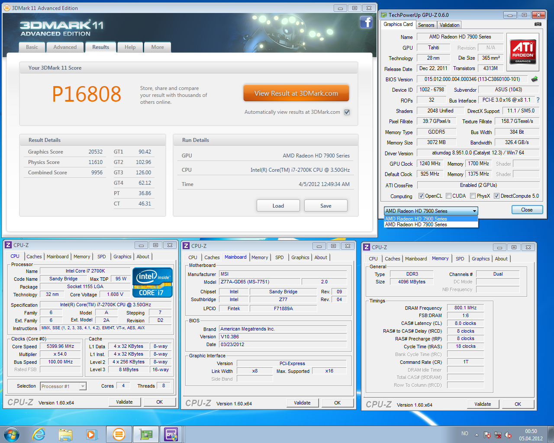554x443 pixels.
Task: Click OK in the Memory CPU-Z window
Action: [x=518, y=404]
